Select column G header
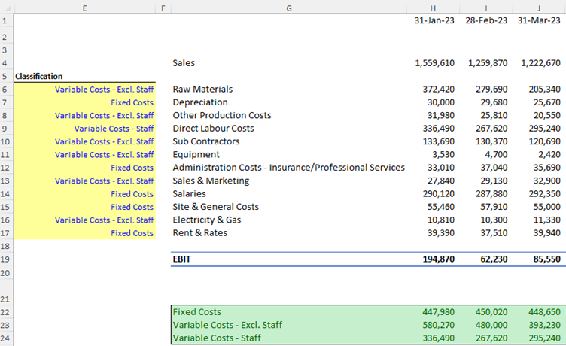Image resolution: width=566 pixels, height=346 pixels. point(290,7)
